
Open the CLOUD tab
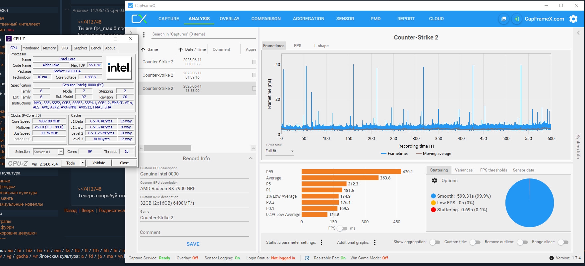tap(436, 19)
